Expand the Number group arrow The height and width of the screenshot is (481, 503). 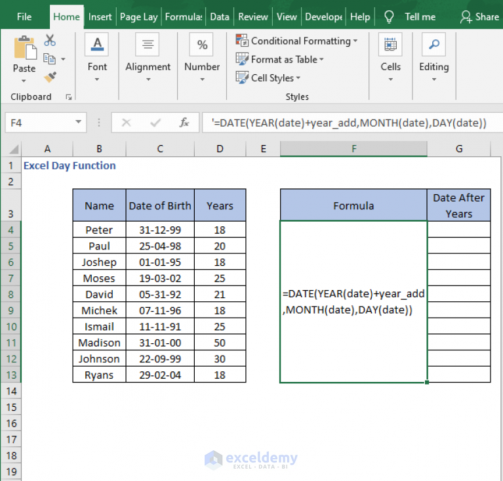point(202,79)
